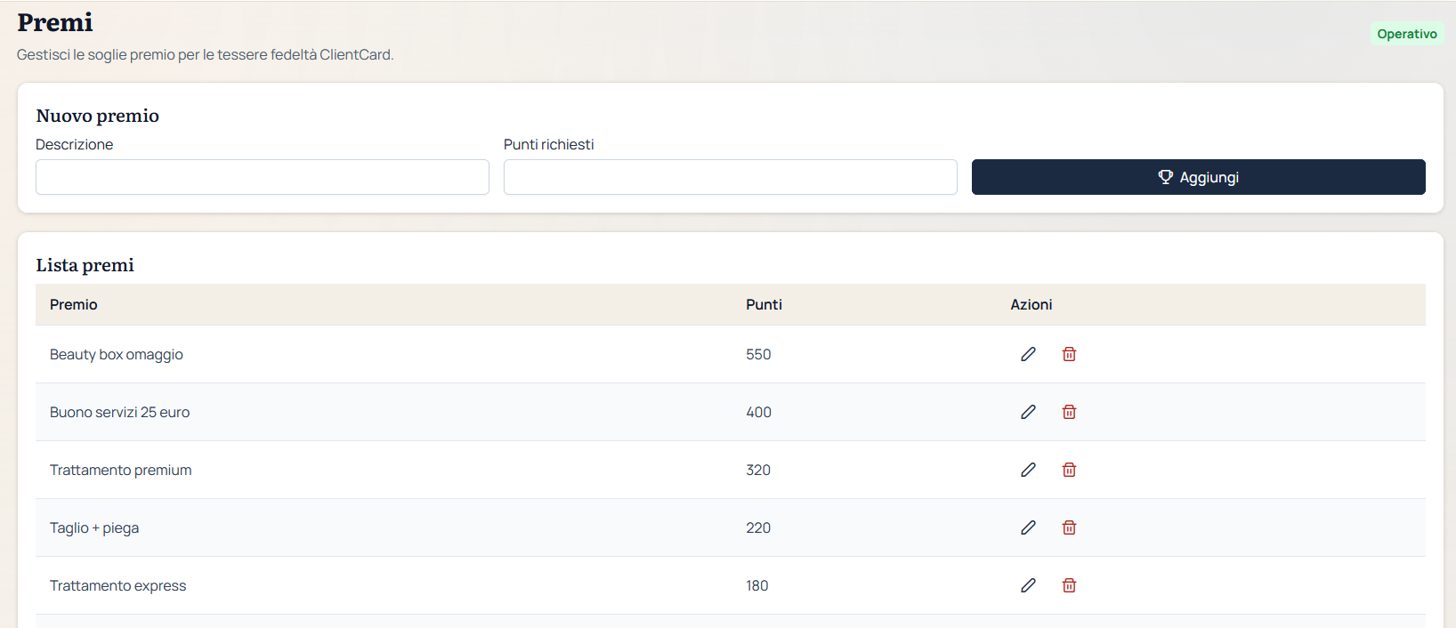Click the Nuovo premio heading
The height and width of the screenshot is (628, 1456).
coord(98,116)
